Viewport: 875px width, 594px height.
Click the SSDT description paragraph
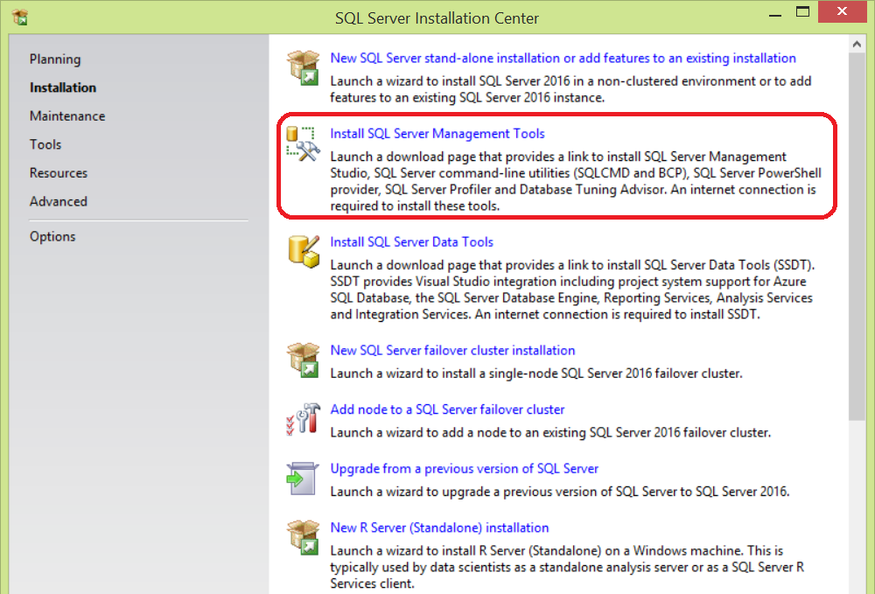pos(572,290)
